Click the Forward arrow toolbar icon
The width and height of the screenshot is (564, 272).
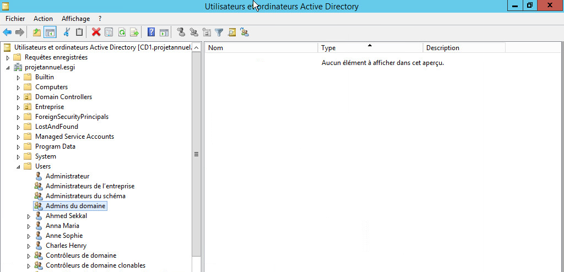[x=19, y=32]
